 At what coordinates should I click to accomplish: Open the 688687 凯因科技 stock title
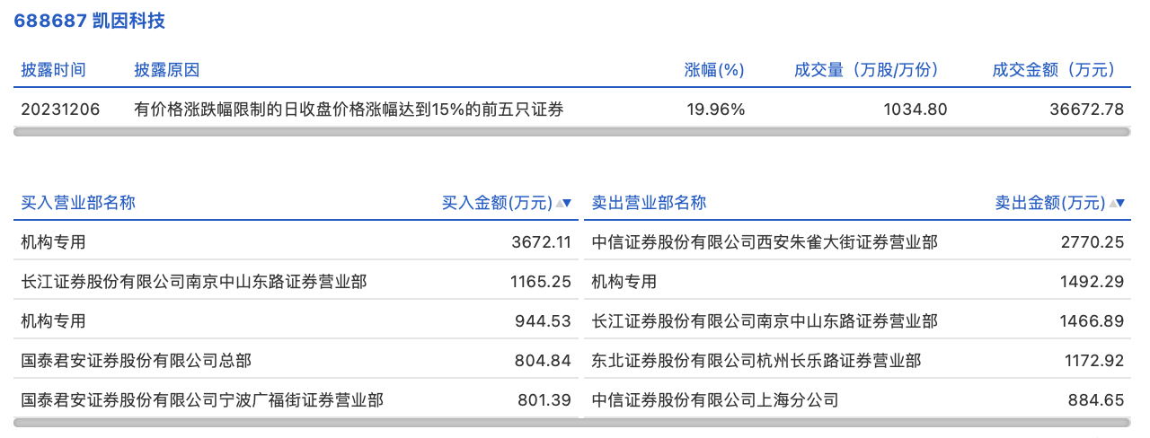(x=89, y=21)
